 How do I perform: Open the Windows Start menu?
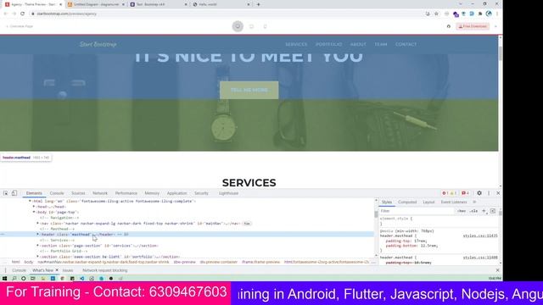tap(4, 278)
